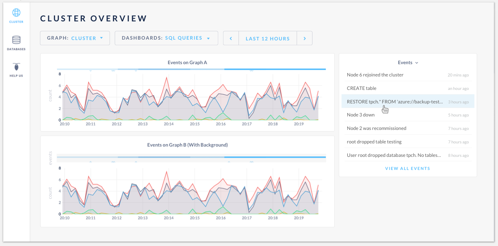Viewport: 498px width, 246px height.
Task: Select the RESTORE tpch.* FROM azure event
Action: click(x=408, y=101)
